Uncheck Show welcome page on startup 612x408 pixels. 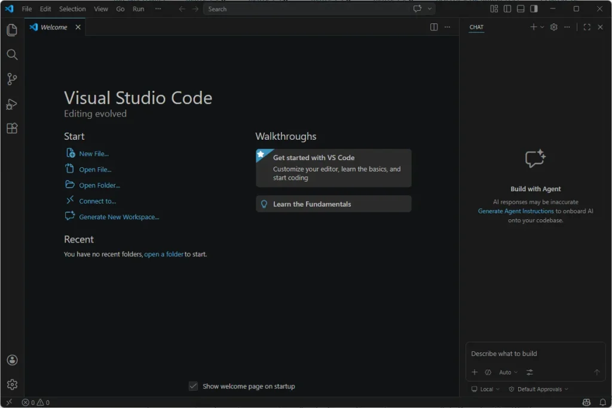point(193,386)
